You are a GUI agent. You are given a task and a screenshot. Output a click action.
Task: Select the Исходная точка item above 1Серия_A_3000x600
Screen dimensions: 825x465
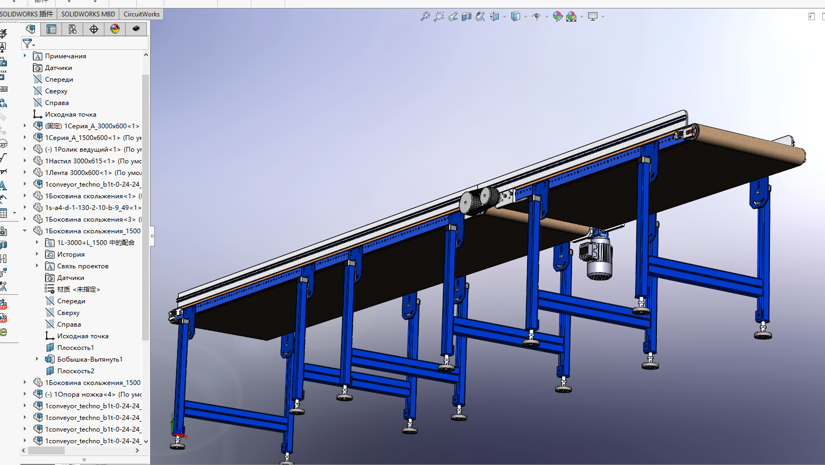(71, 114)
